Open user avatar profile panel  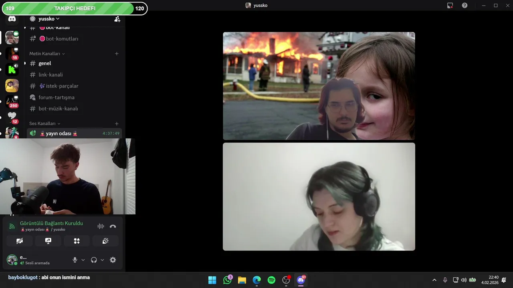tap(12, 260)
